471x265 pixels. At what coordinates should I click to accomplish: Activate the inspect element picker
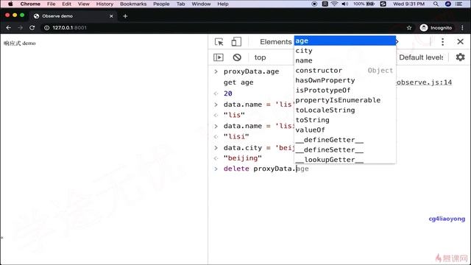[219, 42]
